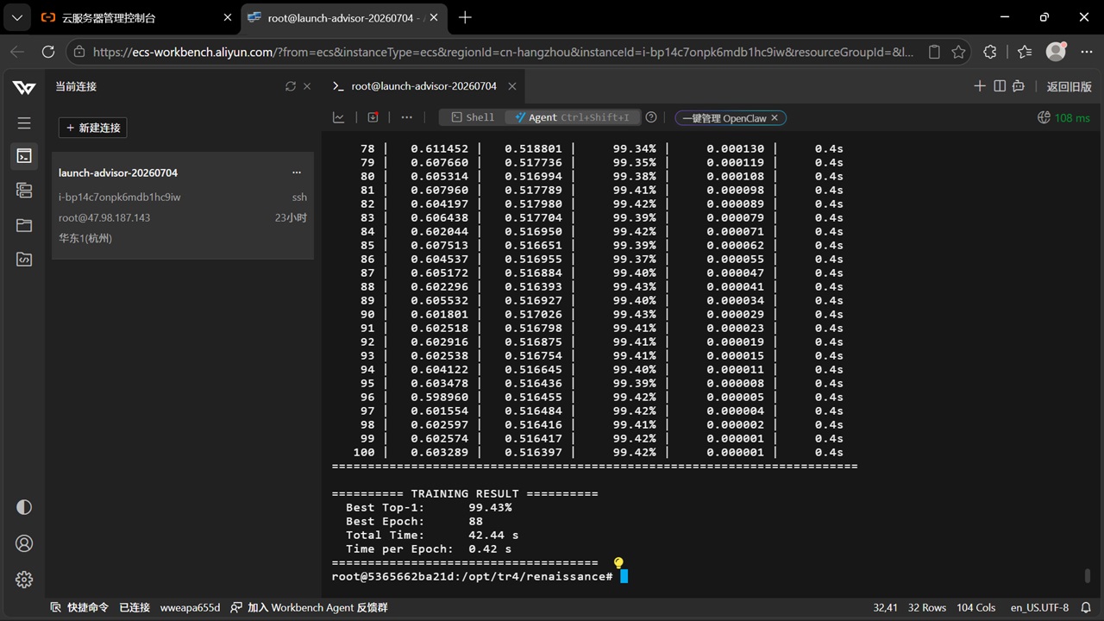
Task: Open notifications bell in status bar
Action: coord(1087,607)
